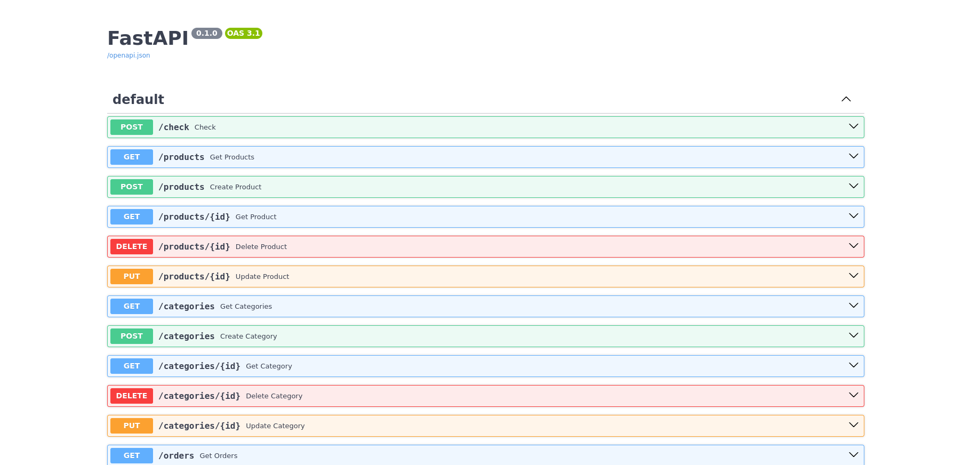Expand the Delete Product row chevron
Image resolution: width=971 pixels, height=465 pixels.
854,246
